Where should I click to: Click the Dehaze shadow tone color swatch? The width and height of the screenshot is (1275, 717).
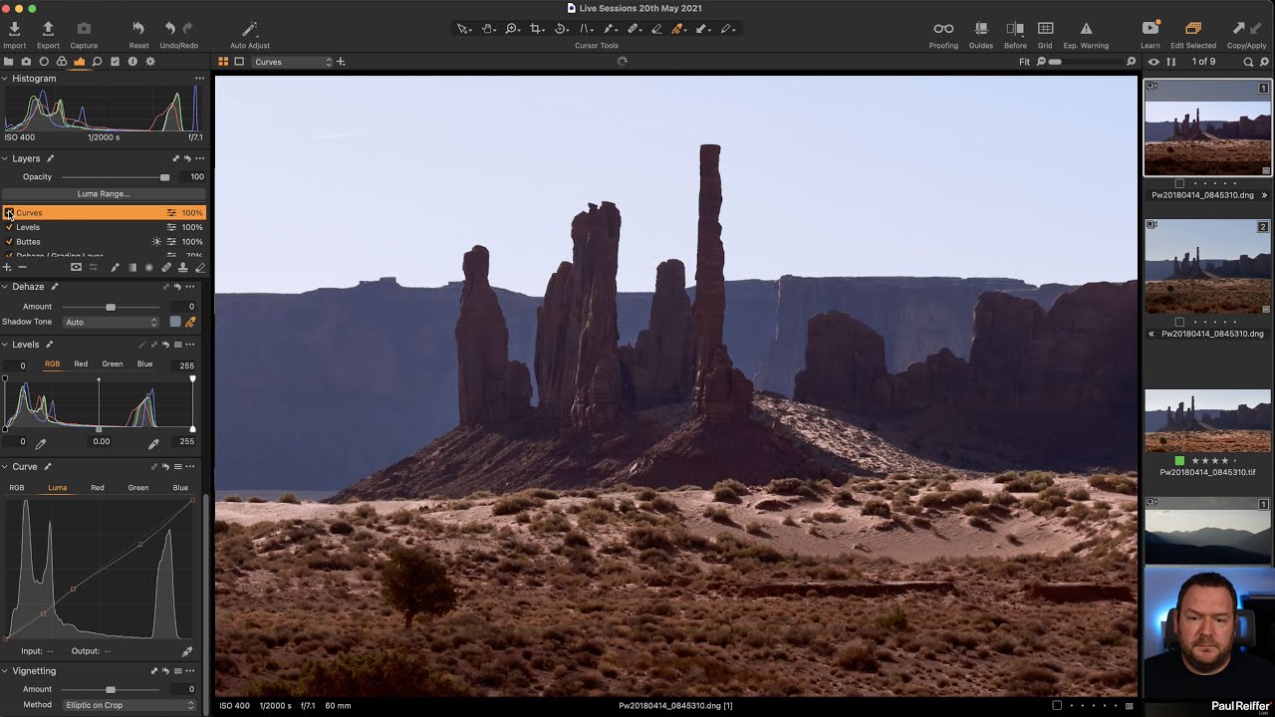pyautogui.click(x=175, y=322)
